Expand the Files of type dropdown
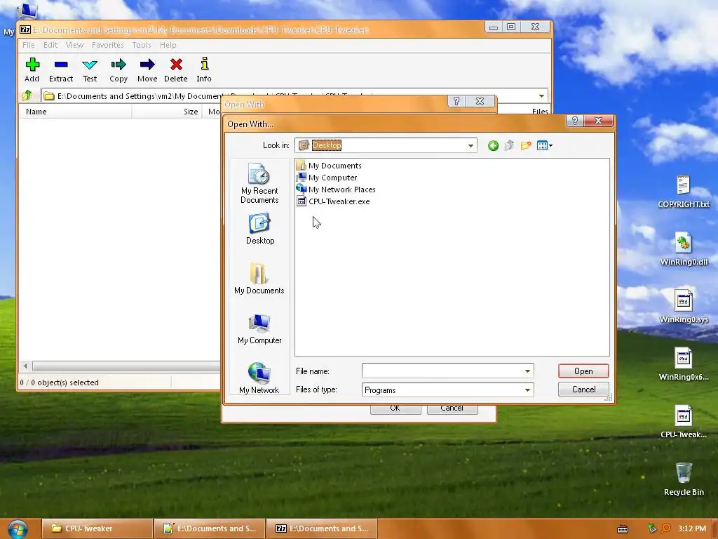The image size is (718, 539). click(x=527, y=390)
